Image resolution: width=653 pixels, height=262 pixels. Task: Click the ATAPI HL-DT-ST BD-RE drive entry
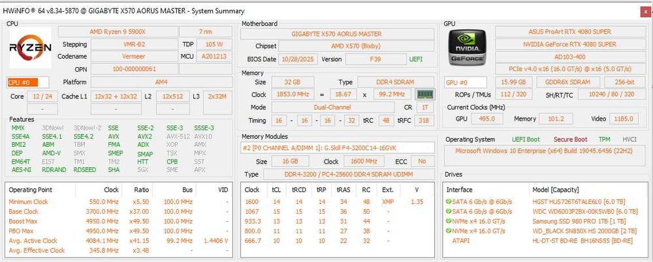(545, 240)
